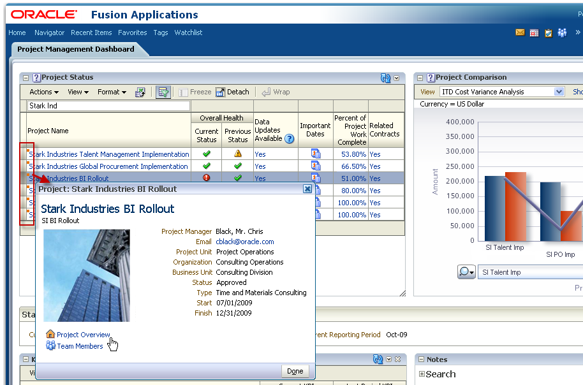Image resolution: width=583 pixels, height=385 pixels.
Task: Collapse the Project Status panel
Action: tap(26, 78)
